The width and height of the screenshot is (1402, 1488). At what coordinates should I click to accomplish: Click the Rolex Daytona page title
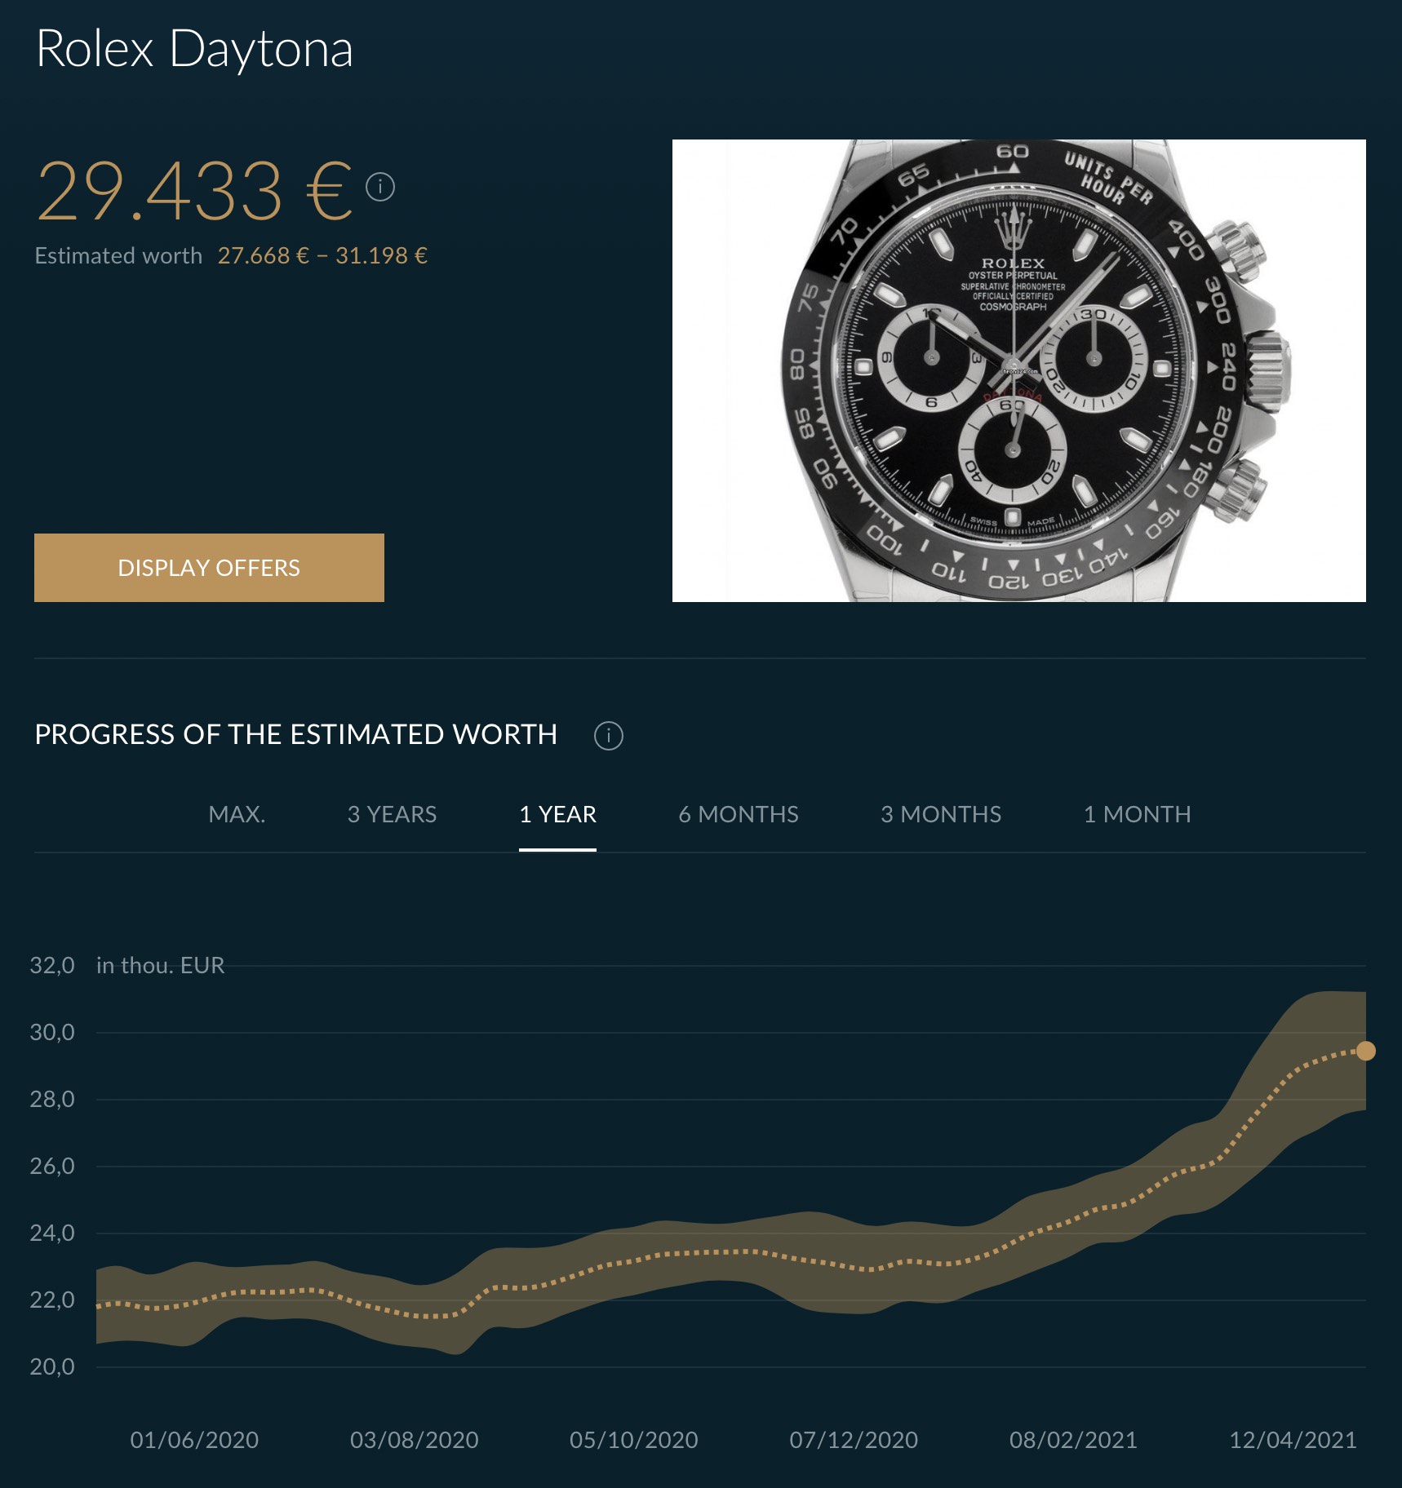pos(194,49)
